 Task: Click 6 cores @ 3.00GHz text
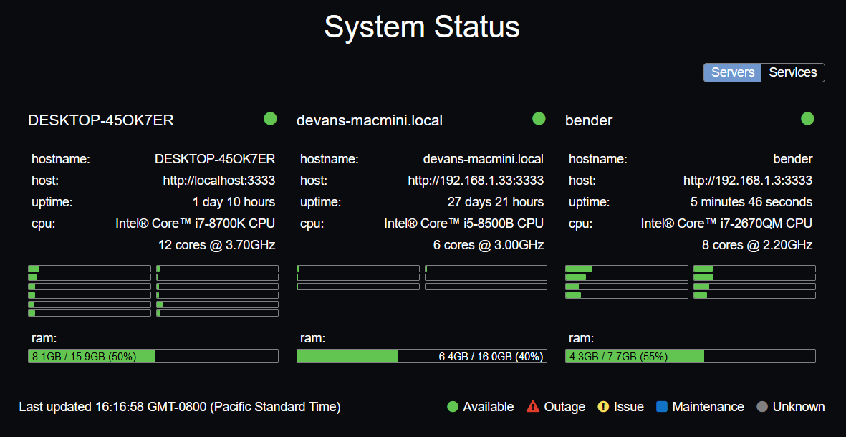489,245
